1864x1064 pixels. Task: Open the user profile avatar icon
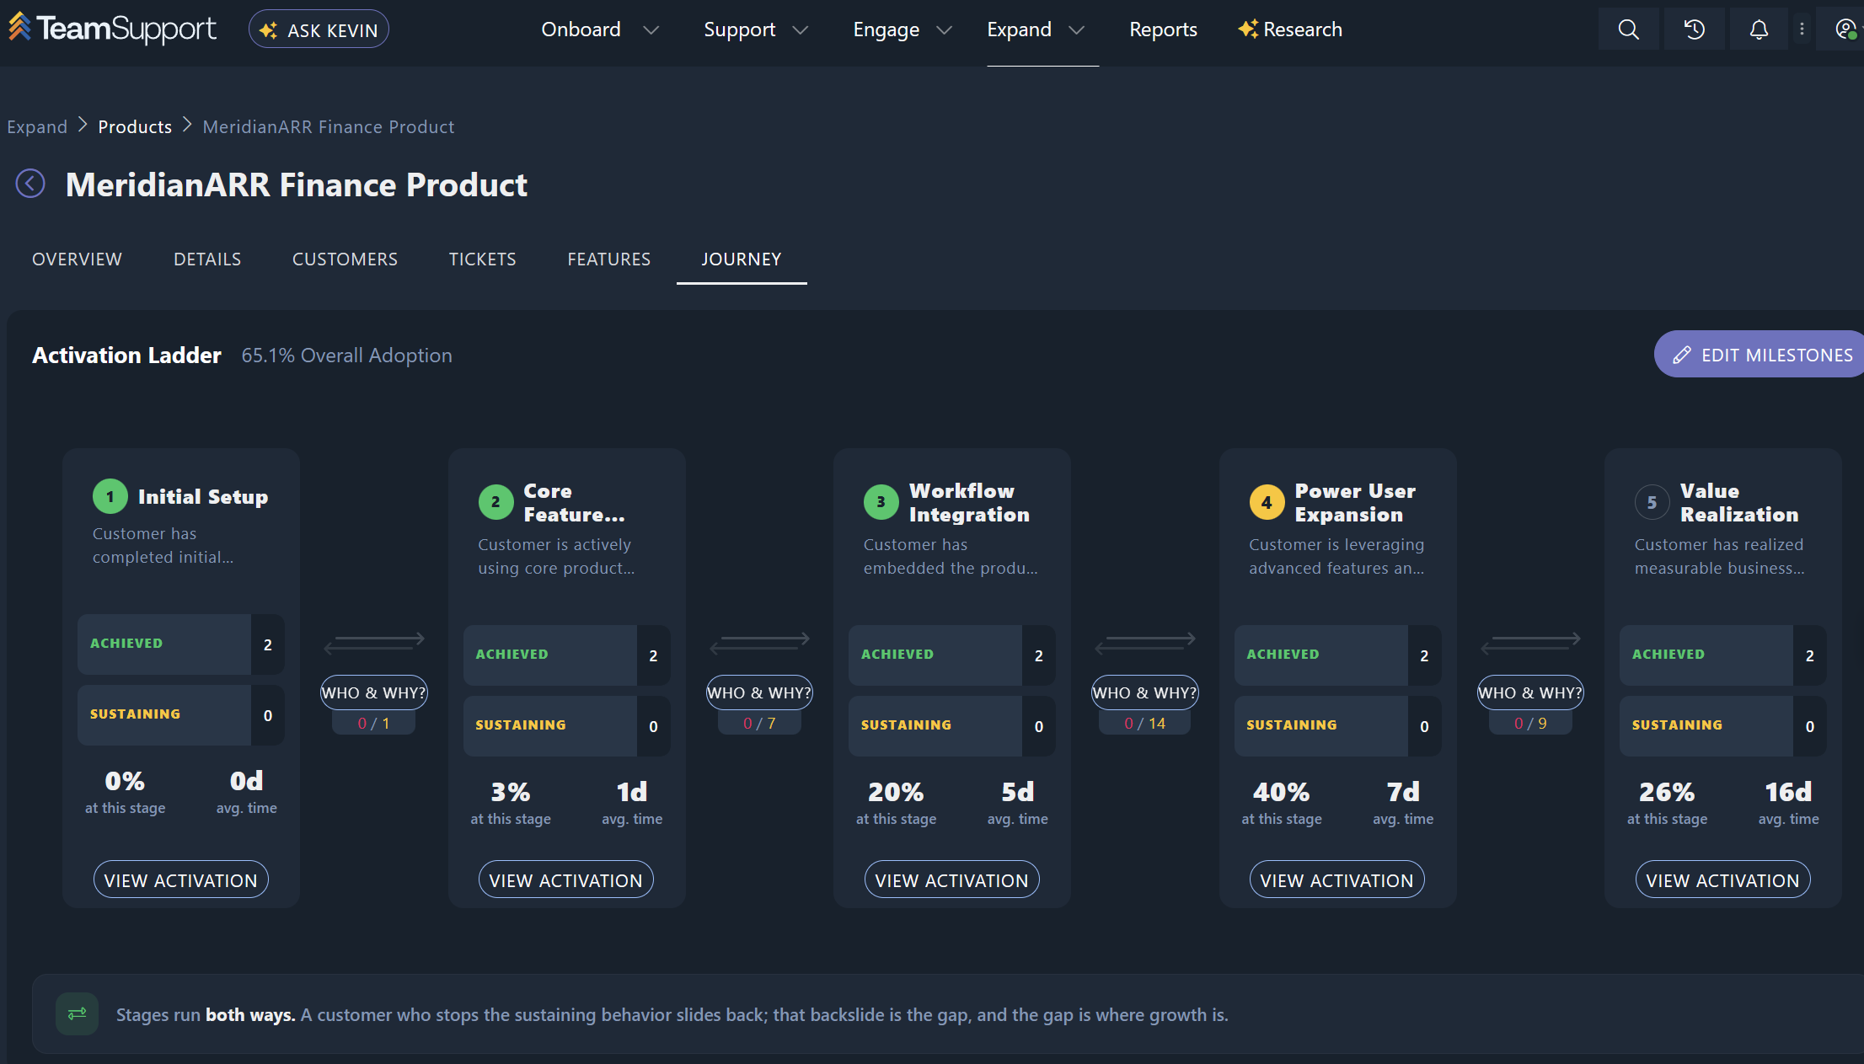(x=1846, y=29)
